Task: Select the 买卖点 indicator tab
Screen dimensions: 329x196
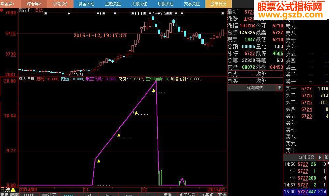Action: click(x=207, y=195)
